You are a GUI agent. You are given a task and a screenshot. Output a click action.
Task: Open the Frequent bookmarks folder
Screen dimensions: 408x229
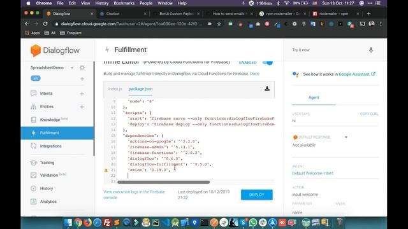click(x=71, y=33)
